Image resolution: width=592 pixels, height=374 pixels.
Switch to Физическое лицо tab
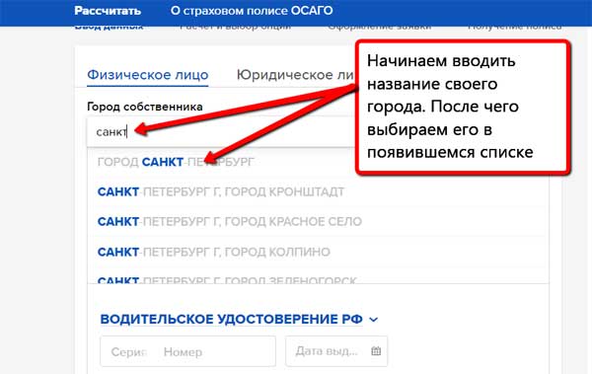[148, 75]
